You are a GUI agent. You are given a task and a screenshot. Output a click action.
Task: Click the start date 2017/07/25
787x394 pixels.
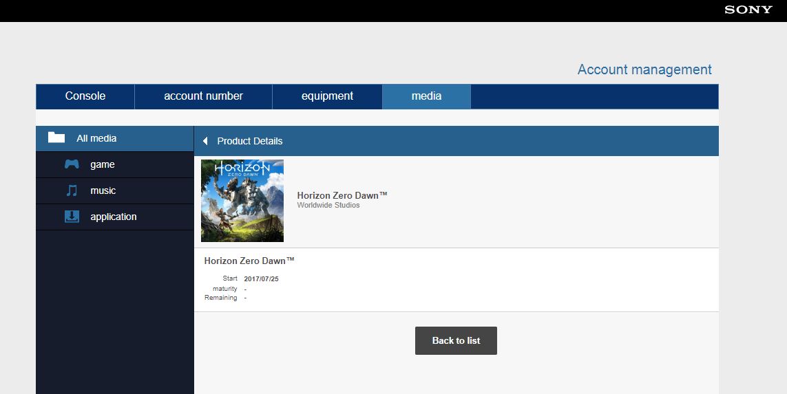tap(261, 278)
